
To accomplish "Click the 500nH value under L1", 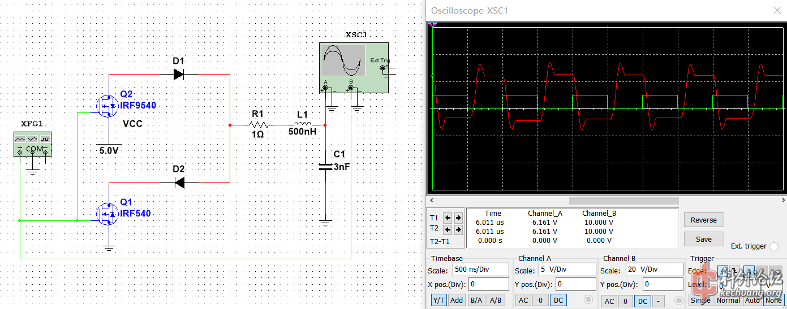I will pos(303,132).
